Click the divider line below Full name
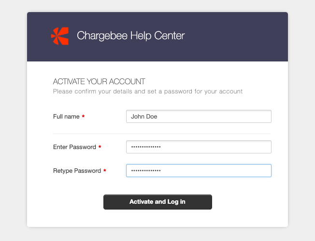315x241 pixels. (162, 134)
